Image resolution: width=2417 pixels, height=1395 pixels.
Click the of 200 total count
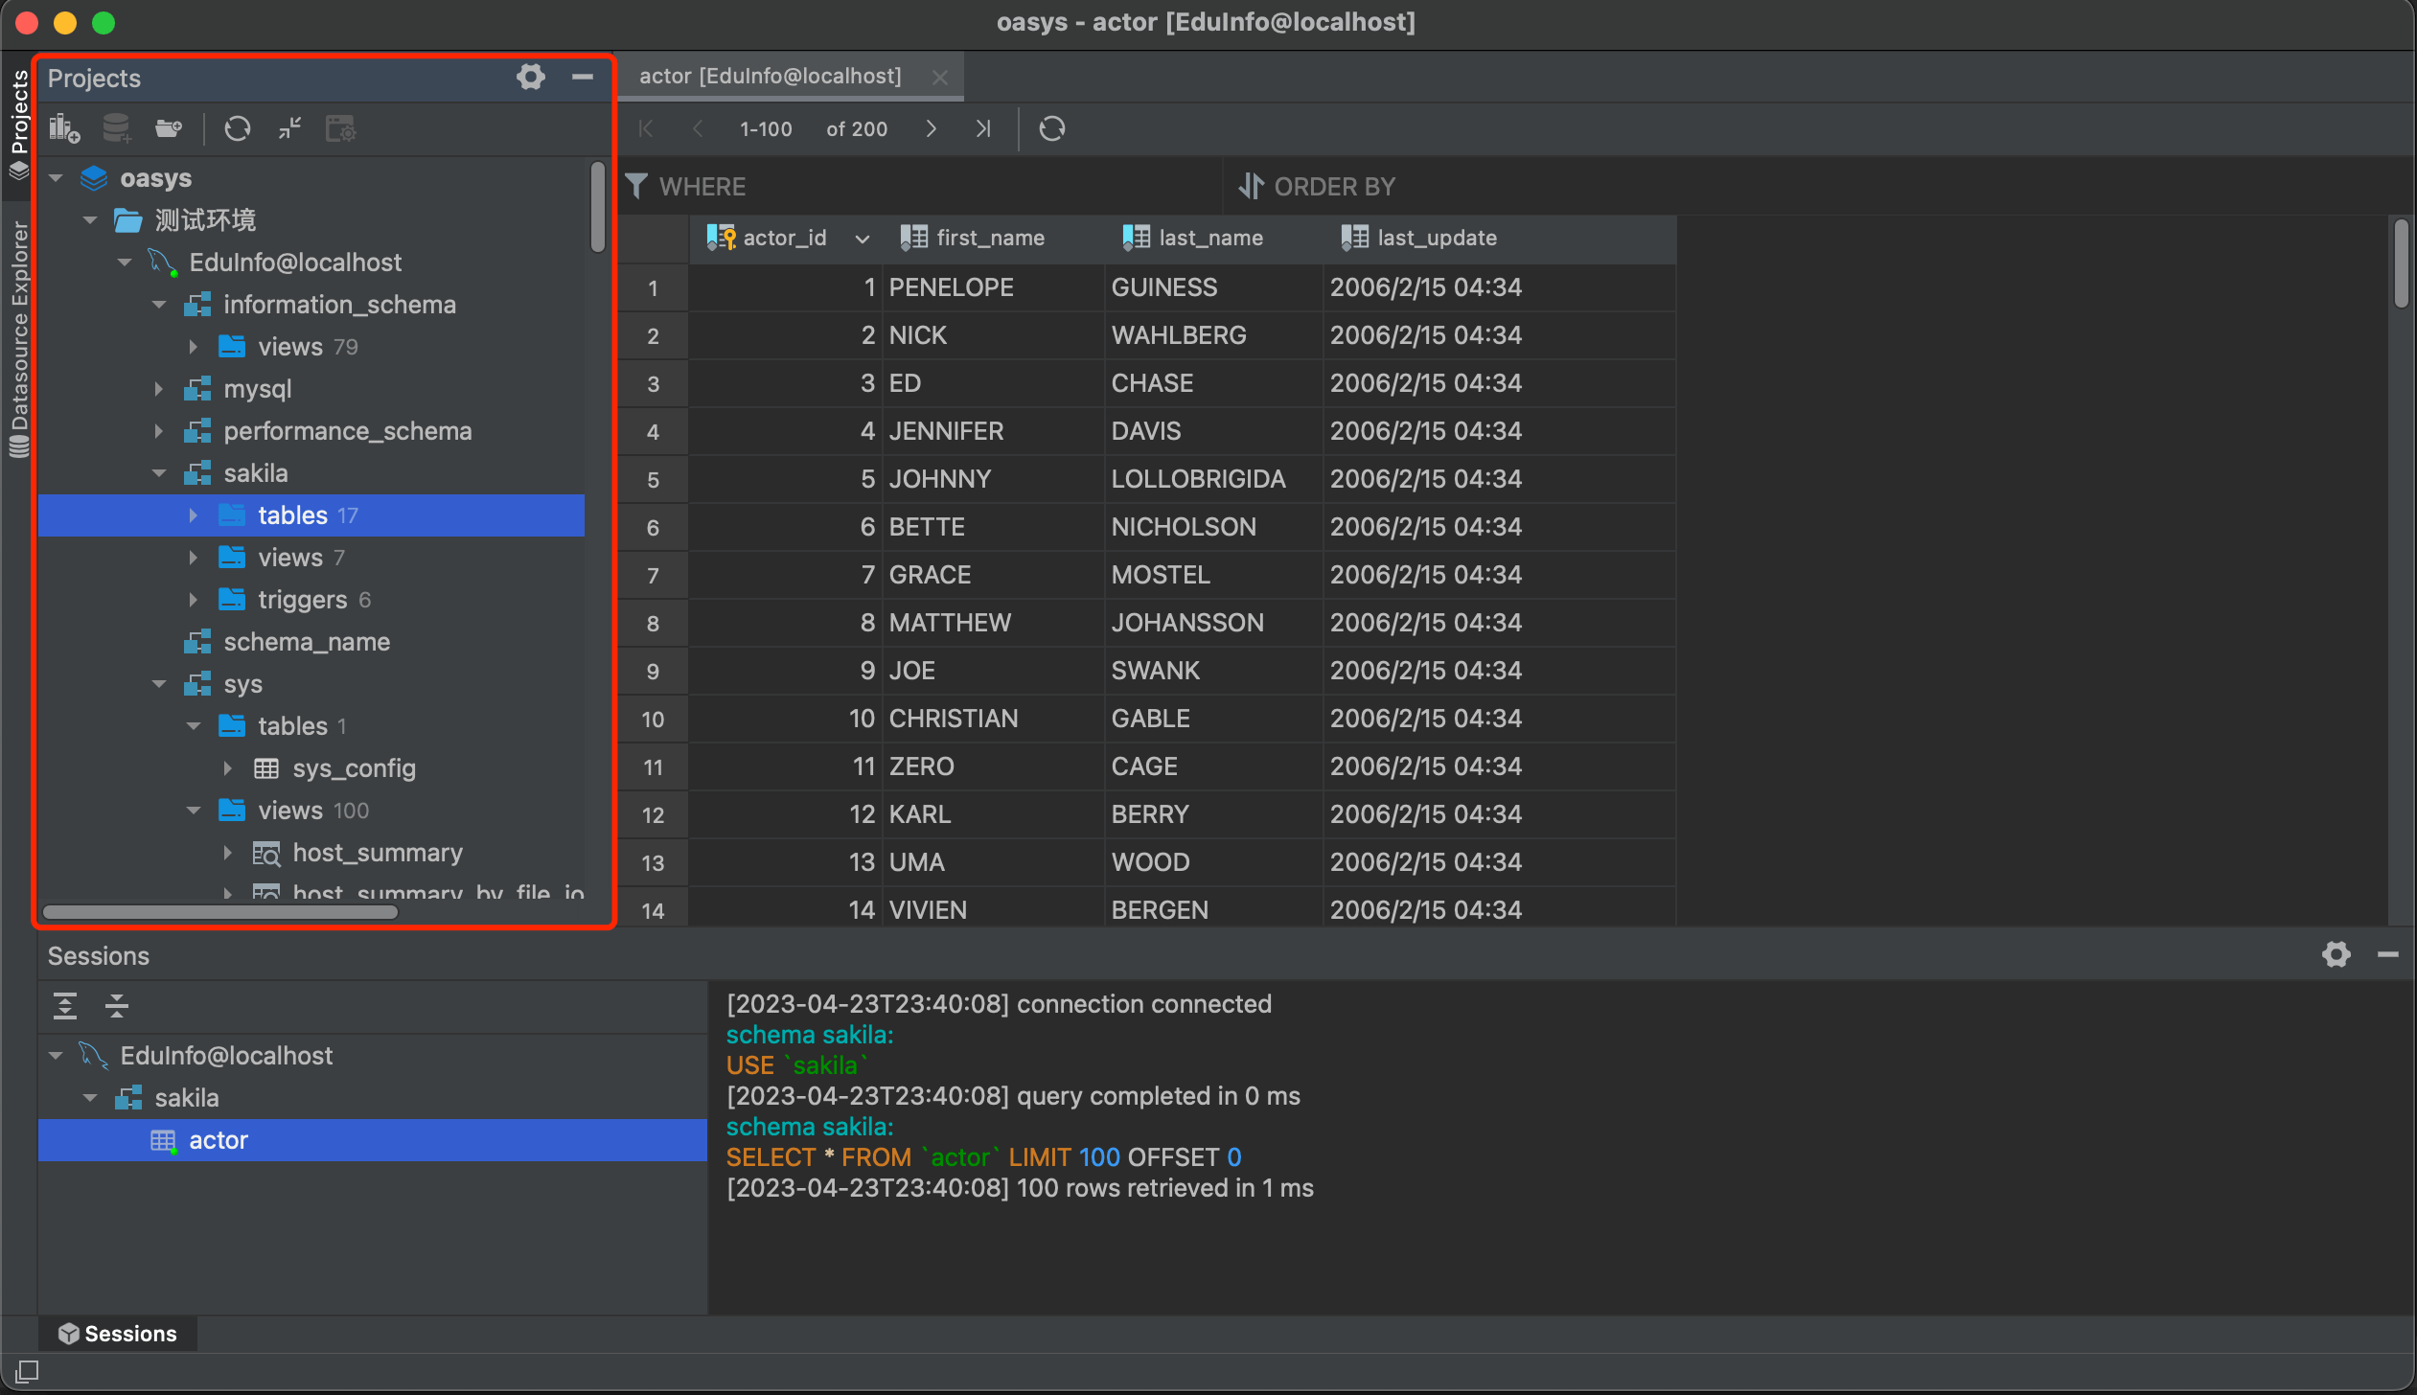tap(857, 128)
